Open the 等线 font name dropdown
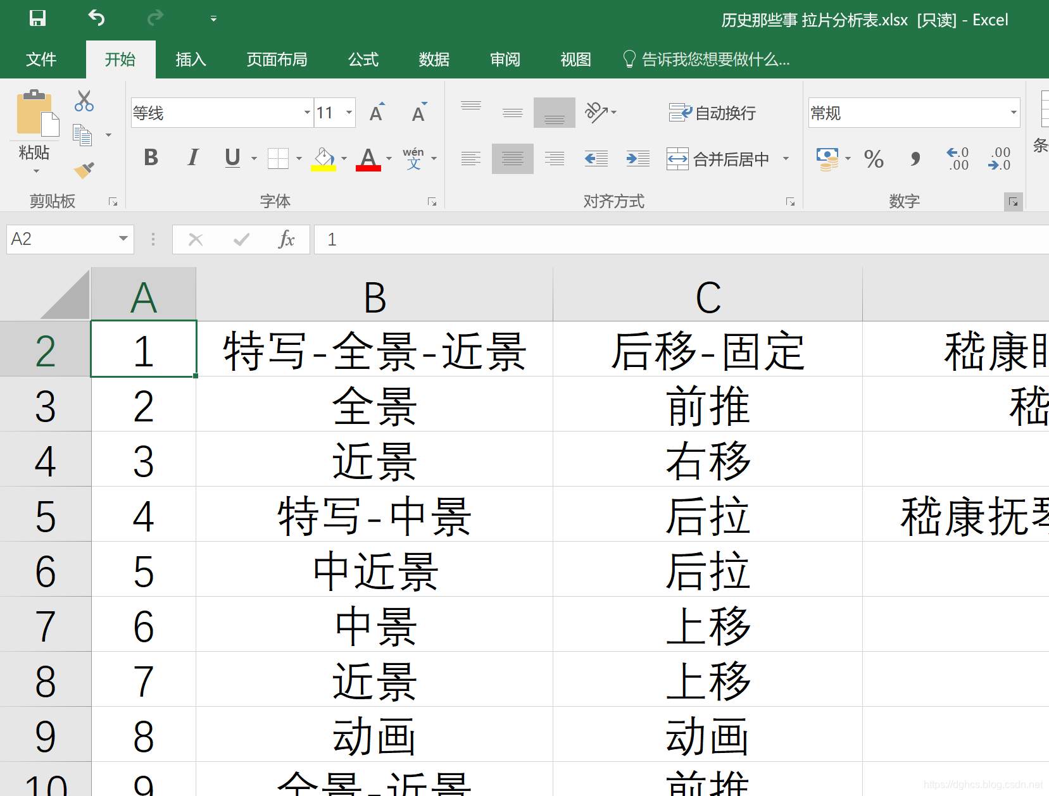 coord(307,113)
